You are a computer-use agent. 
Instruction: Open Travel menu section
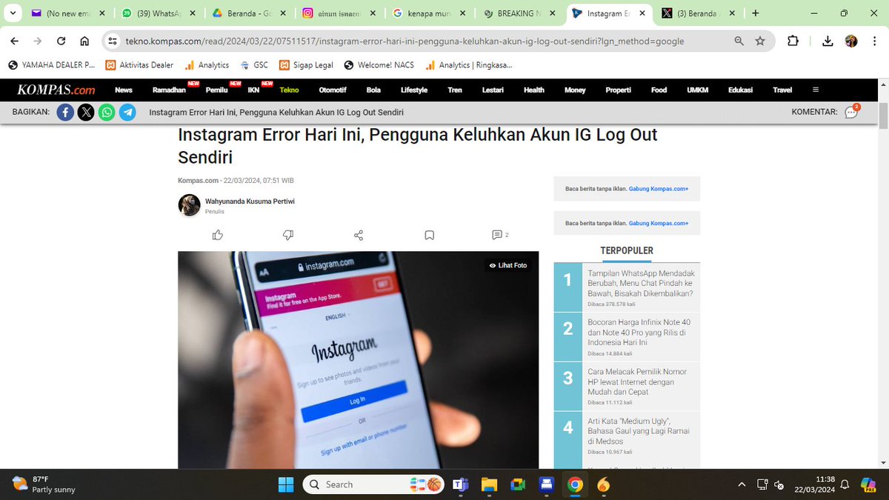point(782,90)
